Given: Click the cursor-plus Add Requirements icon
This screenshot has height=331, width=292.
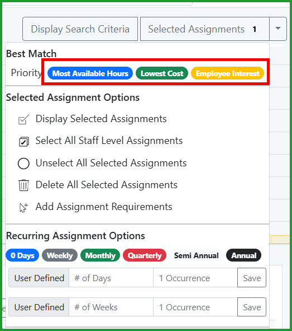Looking at the screenshot, I should [23, 208].
